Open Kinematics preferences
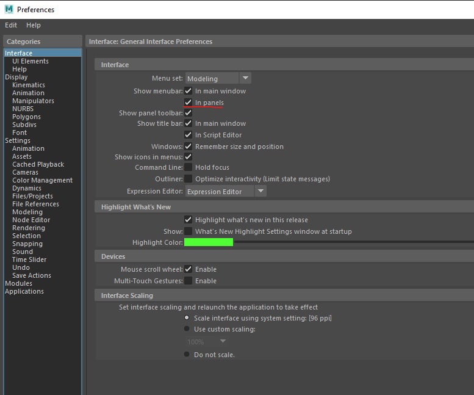Image resolution: width=474 pixels, height=395 pixels. [x=29, y=85]
